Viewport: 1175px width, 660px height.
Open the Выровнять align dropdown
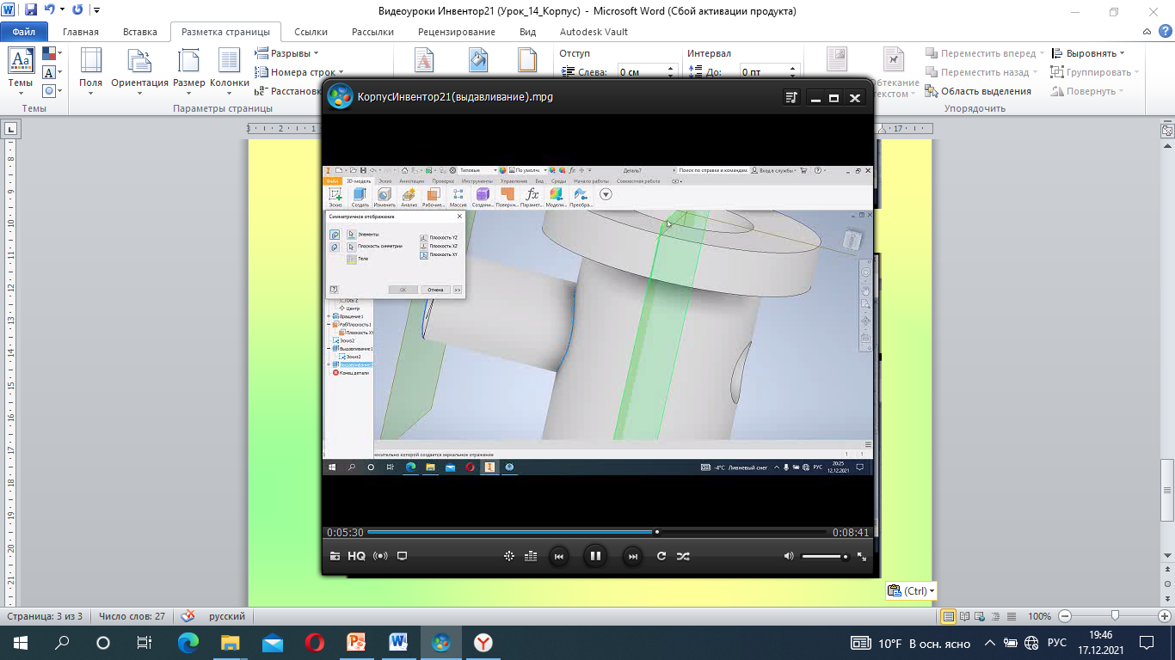tap(1087, 53)
